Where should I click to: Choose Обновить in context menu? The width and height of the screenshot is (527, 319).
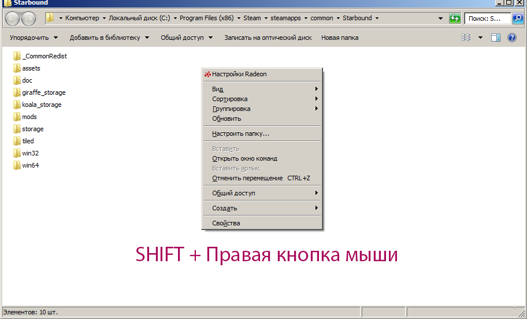click(x=262, y=118)
